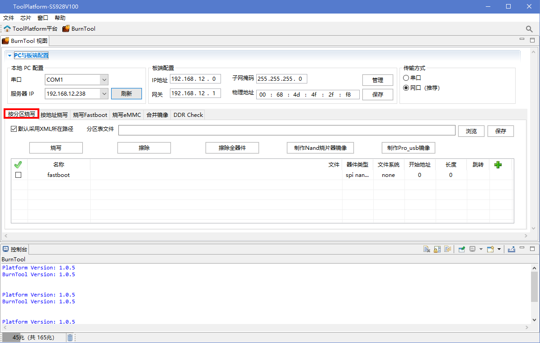Expand the 服务器 IP address dropdown
Viewport: 540px width, 343px height.
click(x=104, y=93)
